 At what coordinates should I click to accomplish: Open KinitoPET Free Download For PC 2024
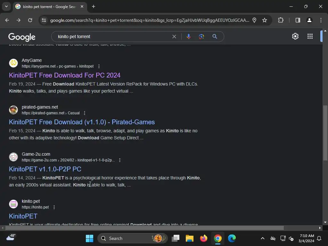(x=65, y=75)
